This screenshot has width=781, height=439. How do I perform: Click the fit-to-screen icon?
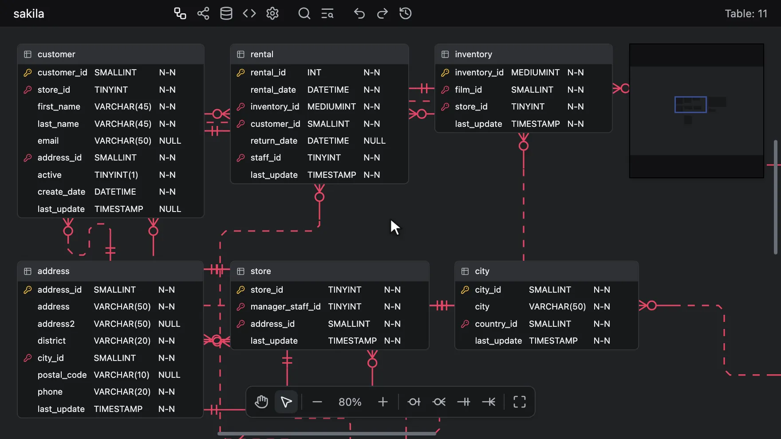click(520, 402)
